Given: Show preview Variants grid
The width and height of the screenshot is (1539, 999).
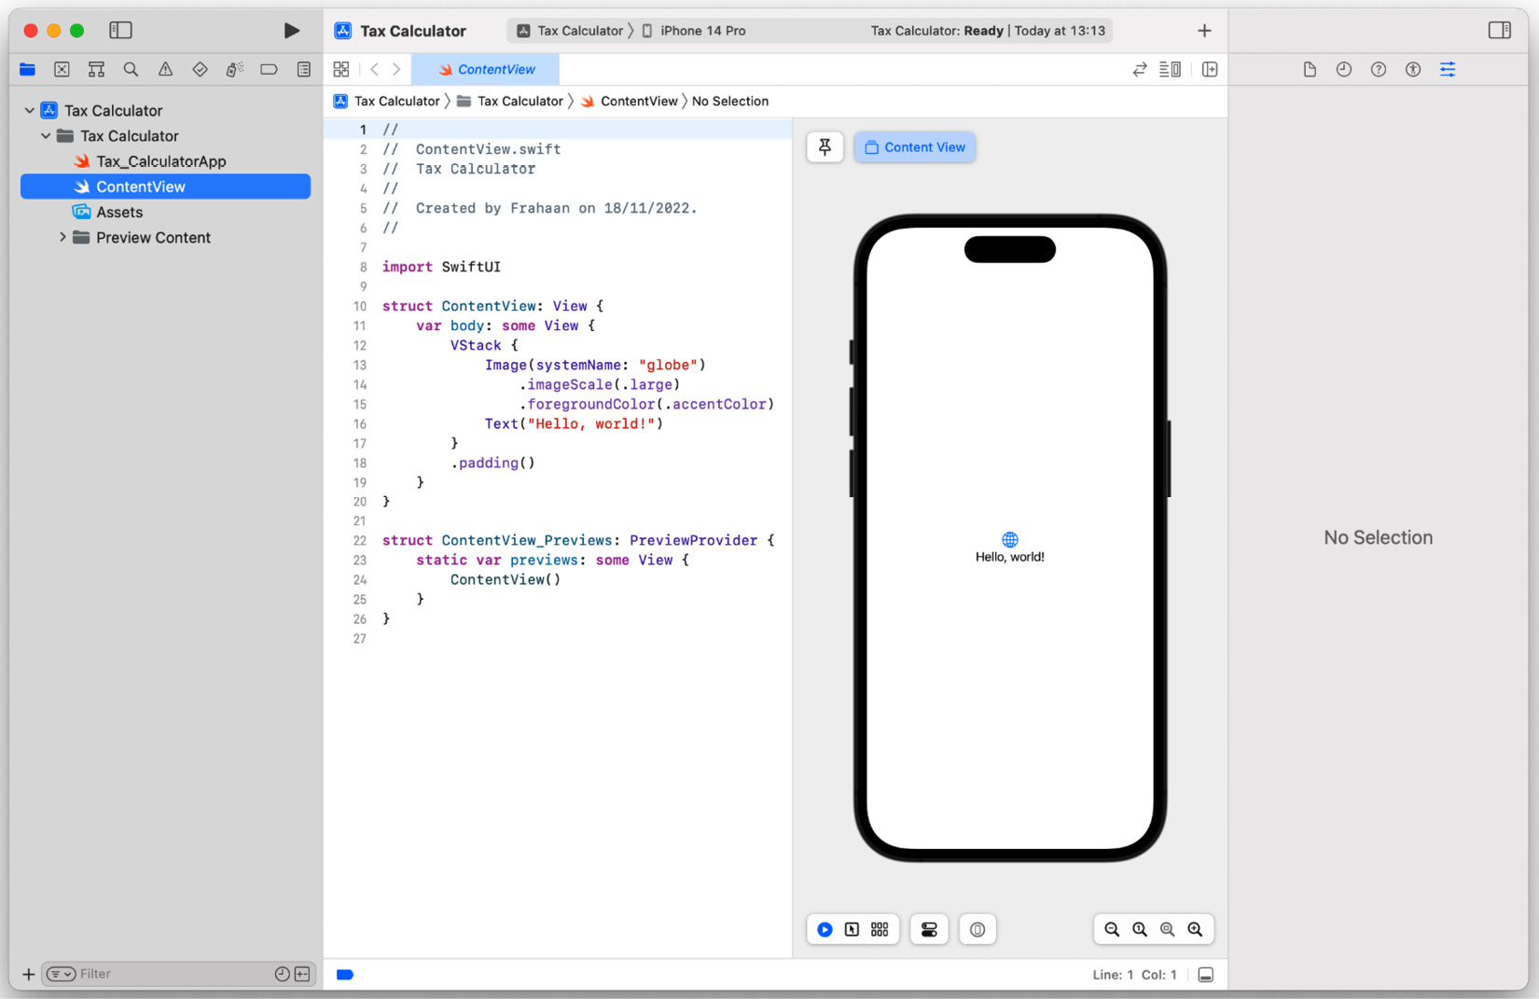Looking at the screenshot, I should 880,930.
